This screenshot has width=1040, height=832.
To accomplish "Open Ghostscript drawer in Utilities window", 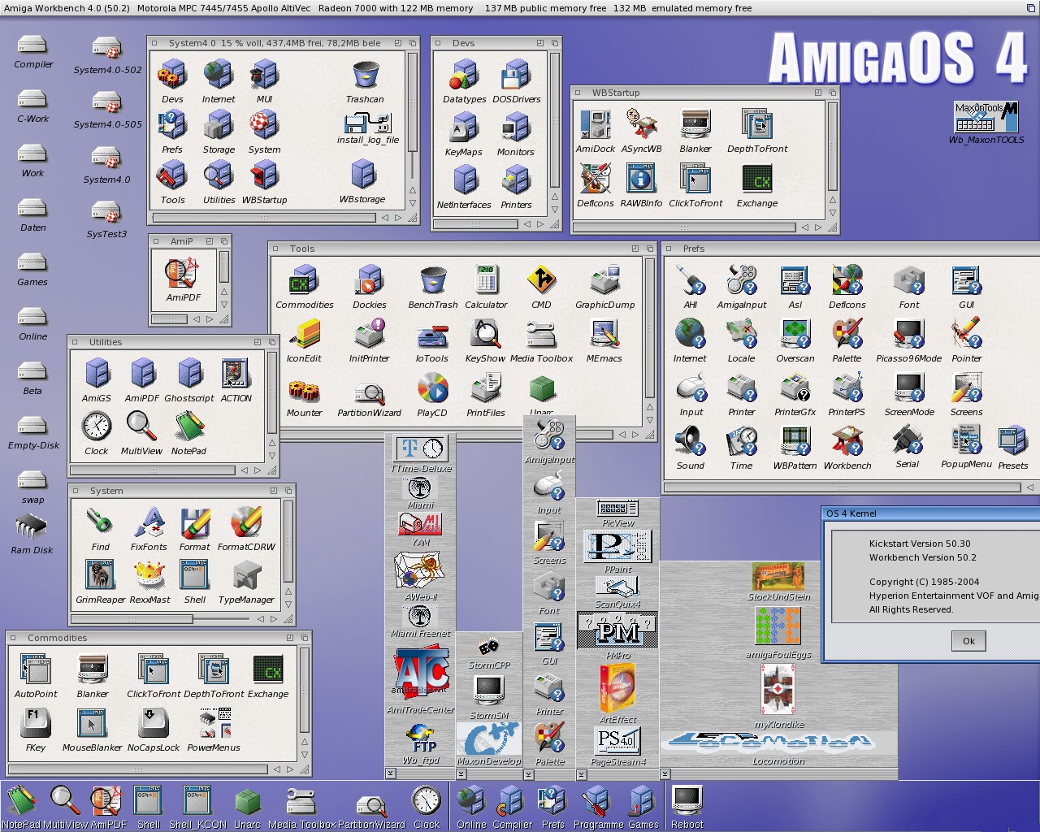I will tap(189, 374).
